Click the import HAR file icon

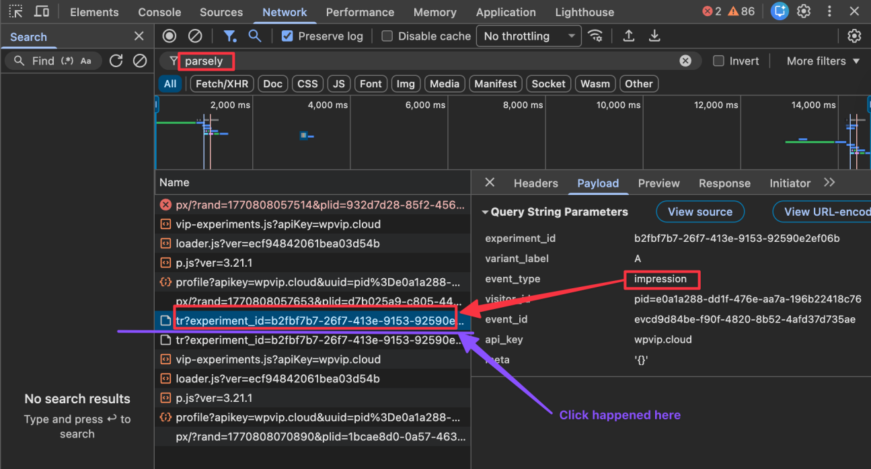[x=629, y=36]
